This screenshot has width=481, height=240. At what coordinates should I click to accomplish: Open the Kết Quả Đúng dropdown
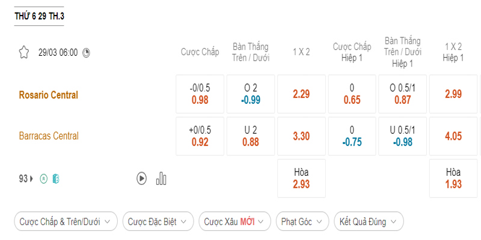(x=369, y=221)
